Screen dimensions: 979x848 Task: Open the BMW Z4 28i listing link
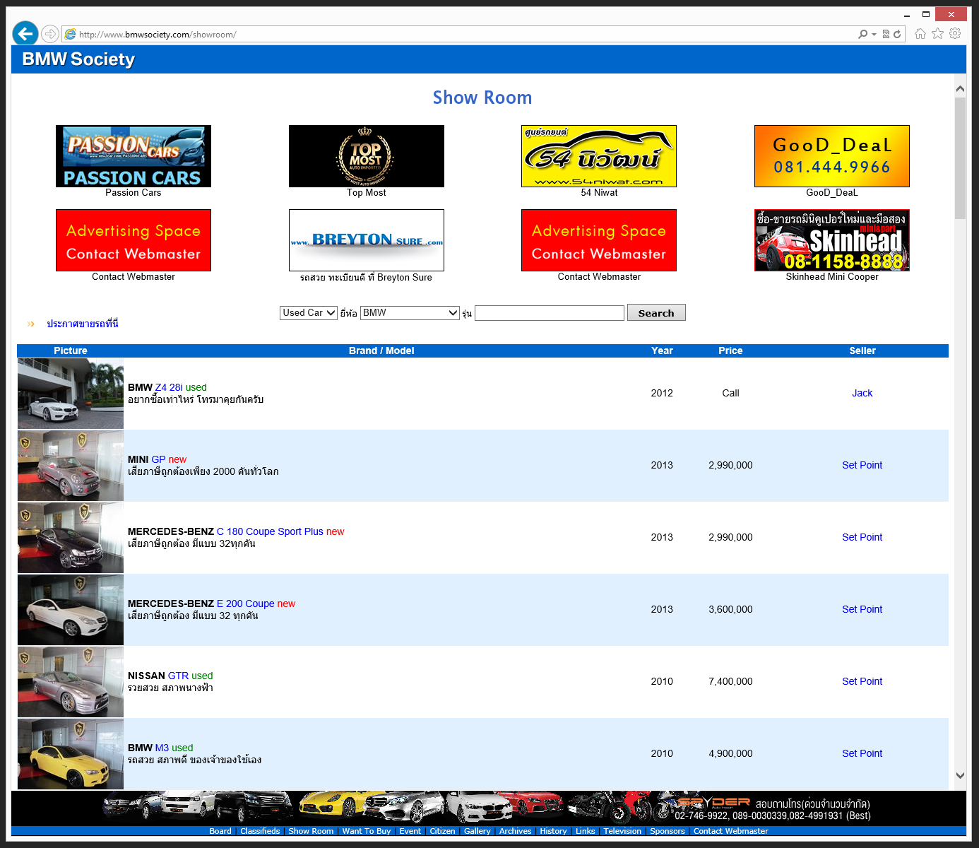point(168,387)
